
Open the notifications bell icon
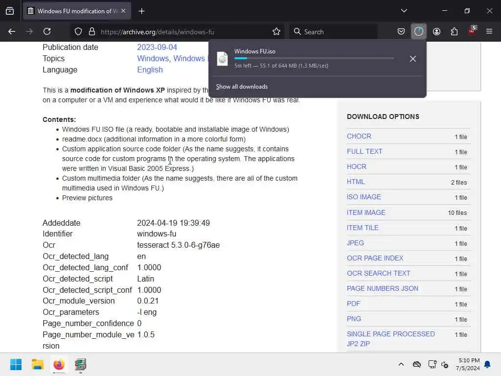pyautogui.click(x=488, y=364)
